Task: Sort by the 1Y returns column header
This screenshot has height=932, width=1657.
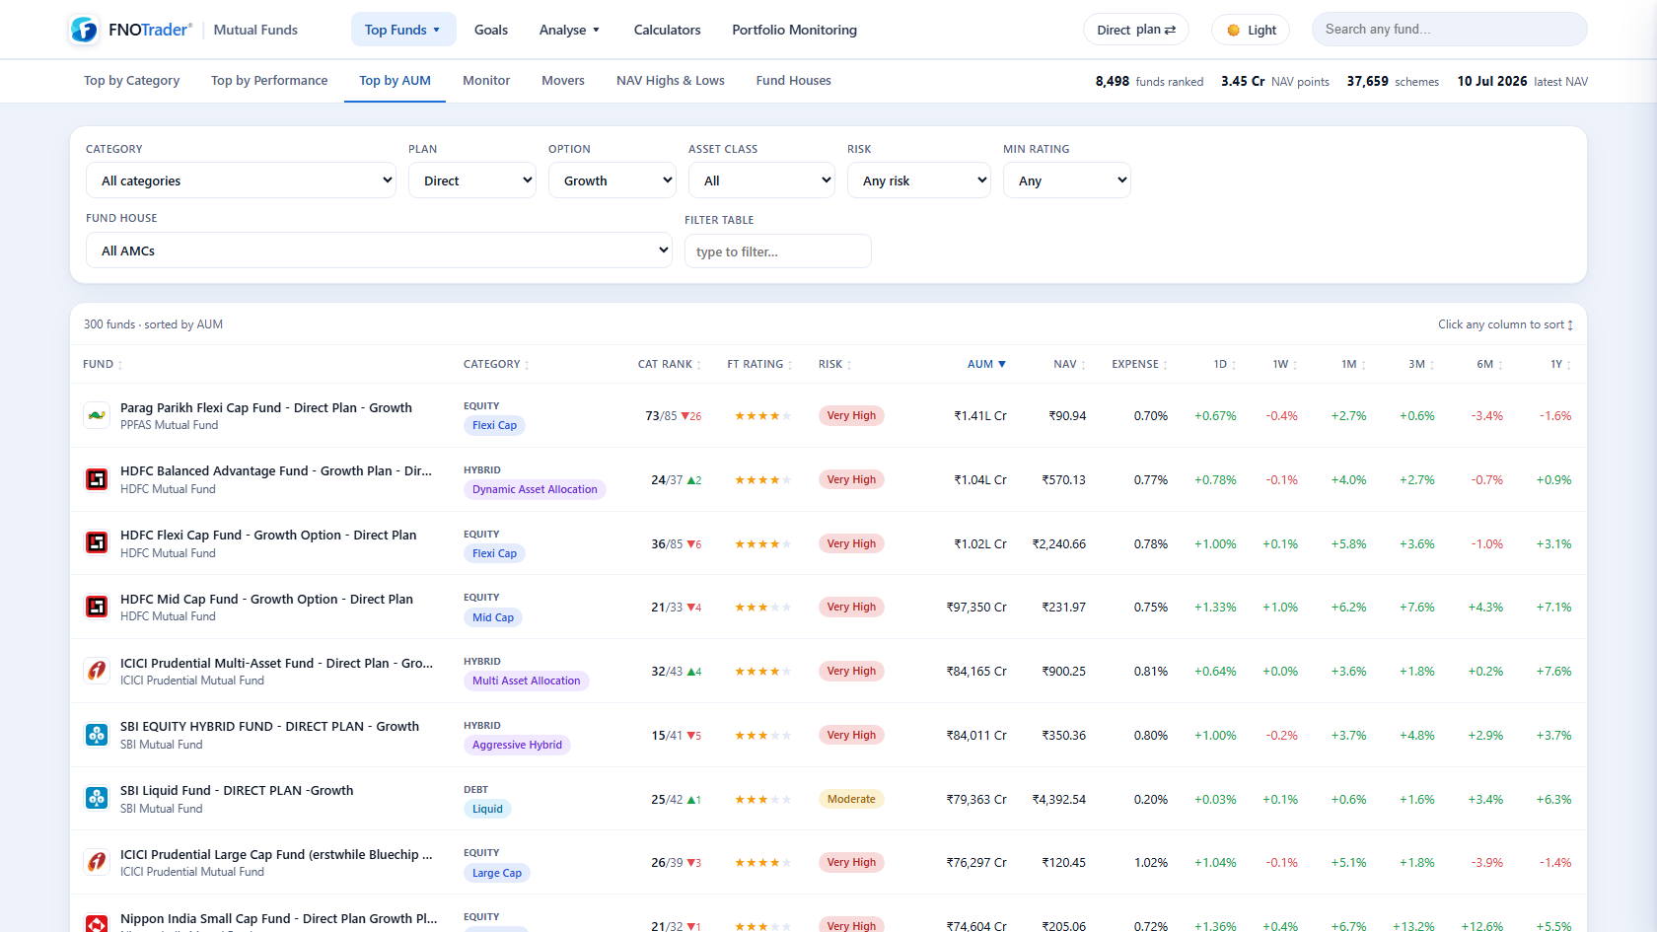Action: (1560, 364)
